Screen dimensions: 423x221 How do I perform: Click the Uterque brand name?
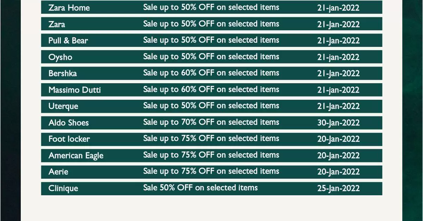coord(63,106)
